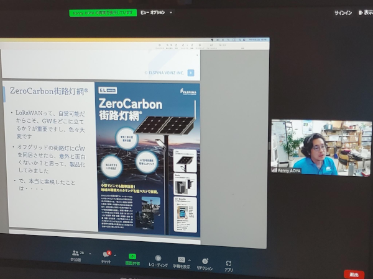Click the ELSPINA logo on the poster
The image size is (373, 279).
point(188,92)
